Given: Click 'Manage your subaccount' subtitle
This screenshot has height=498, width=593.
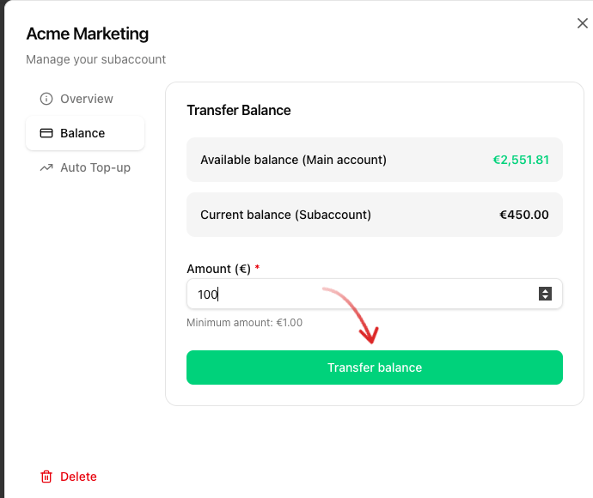Looking at the screenshot, I should coord(95,59).
